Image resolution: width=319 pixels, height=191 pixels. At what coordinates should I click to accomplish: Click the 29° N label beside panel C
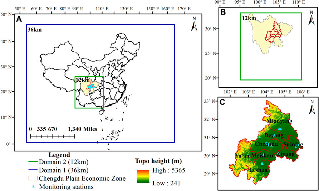[x=209, y=174]
